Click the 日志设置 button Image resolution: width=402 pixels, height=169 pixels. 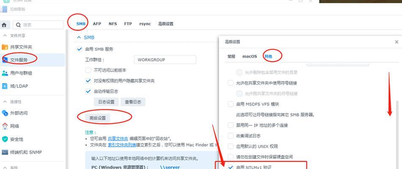(107, 102)
